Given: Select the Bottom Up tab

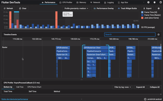Looking at the screenshot, I should point(8,87).
